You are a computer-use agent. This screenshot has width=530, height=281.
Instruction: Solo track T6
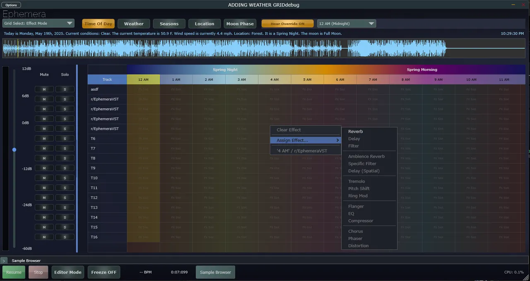pos(65,138)
